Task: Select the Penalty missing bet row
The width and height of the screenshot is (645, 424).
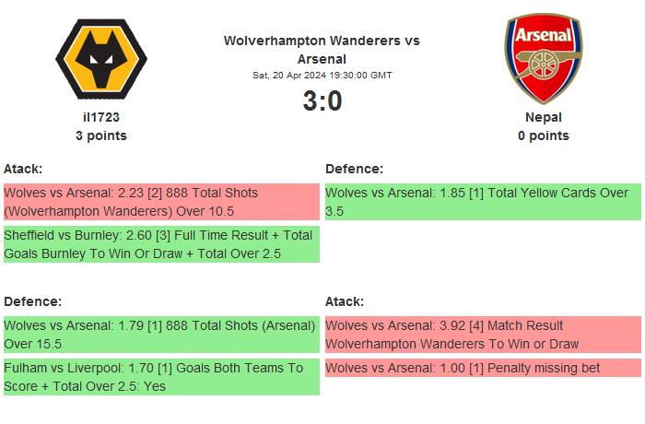Action: [483, 368]
